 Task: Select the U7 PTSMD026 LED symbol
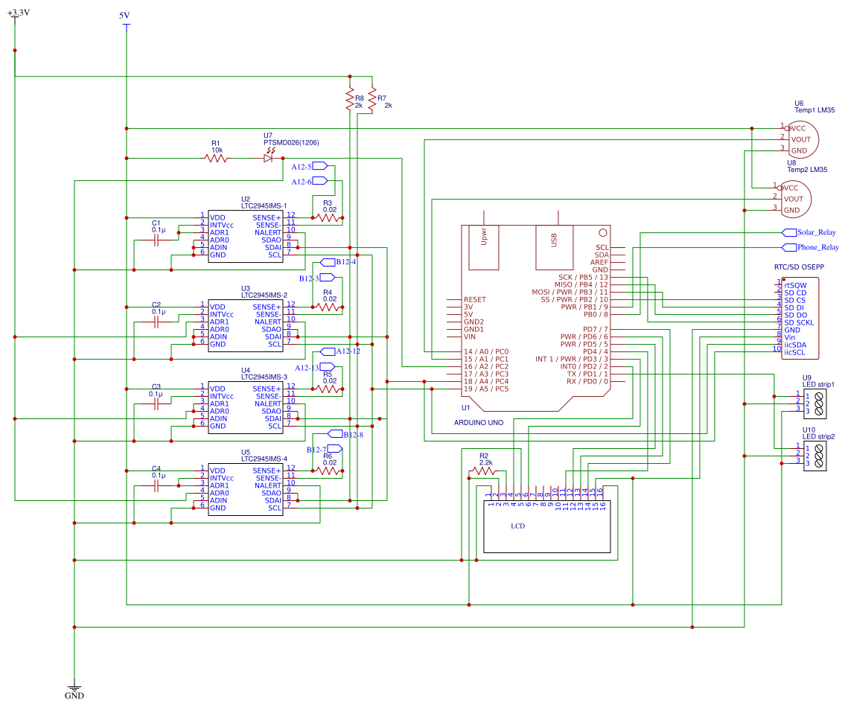[269, 157]
